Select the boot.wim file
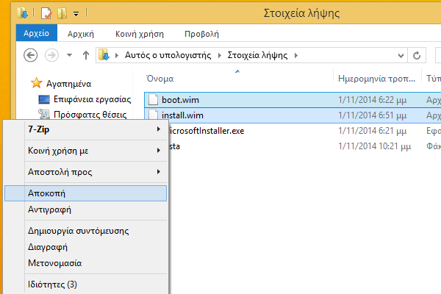Viewport: 441px width, 294px height. (180, 100)
